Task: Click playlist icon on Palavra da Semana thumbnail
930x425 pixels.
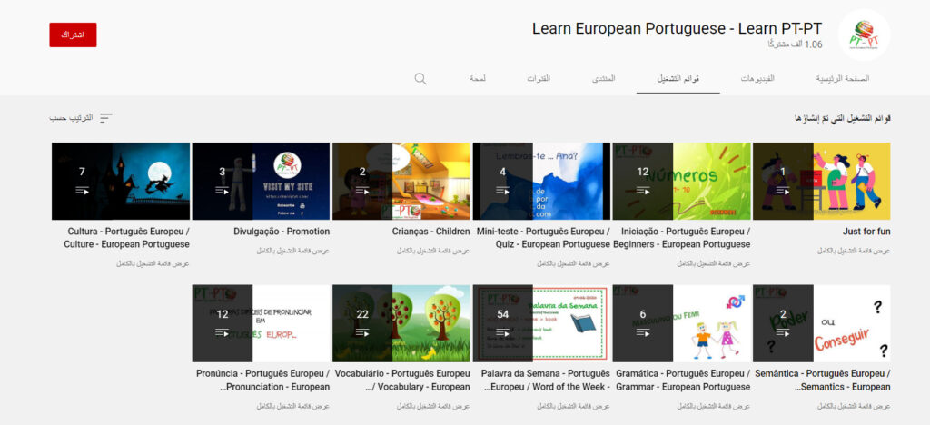Action: tap(502, 332)
